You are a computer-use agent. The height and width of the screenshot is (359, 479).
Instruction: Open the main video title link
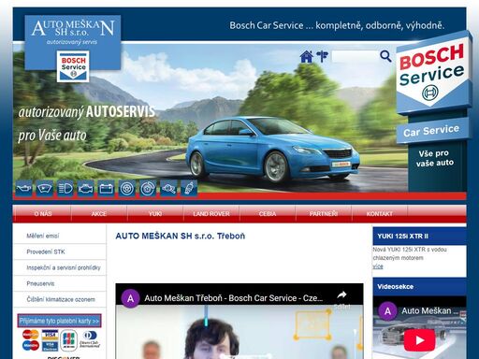point(234,298)
